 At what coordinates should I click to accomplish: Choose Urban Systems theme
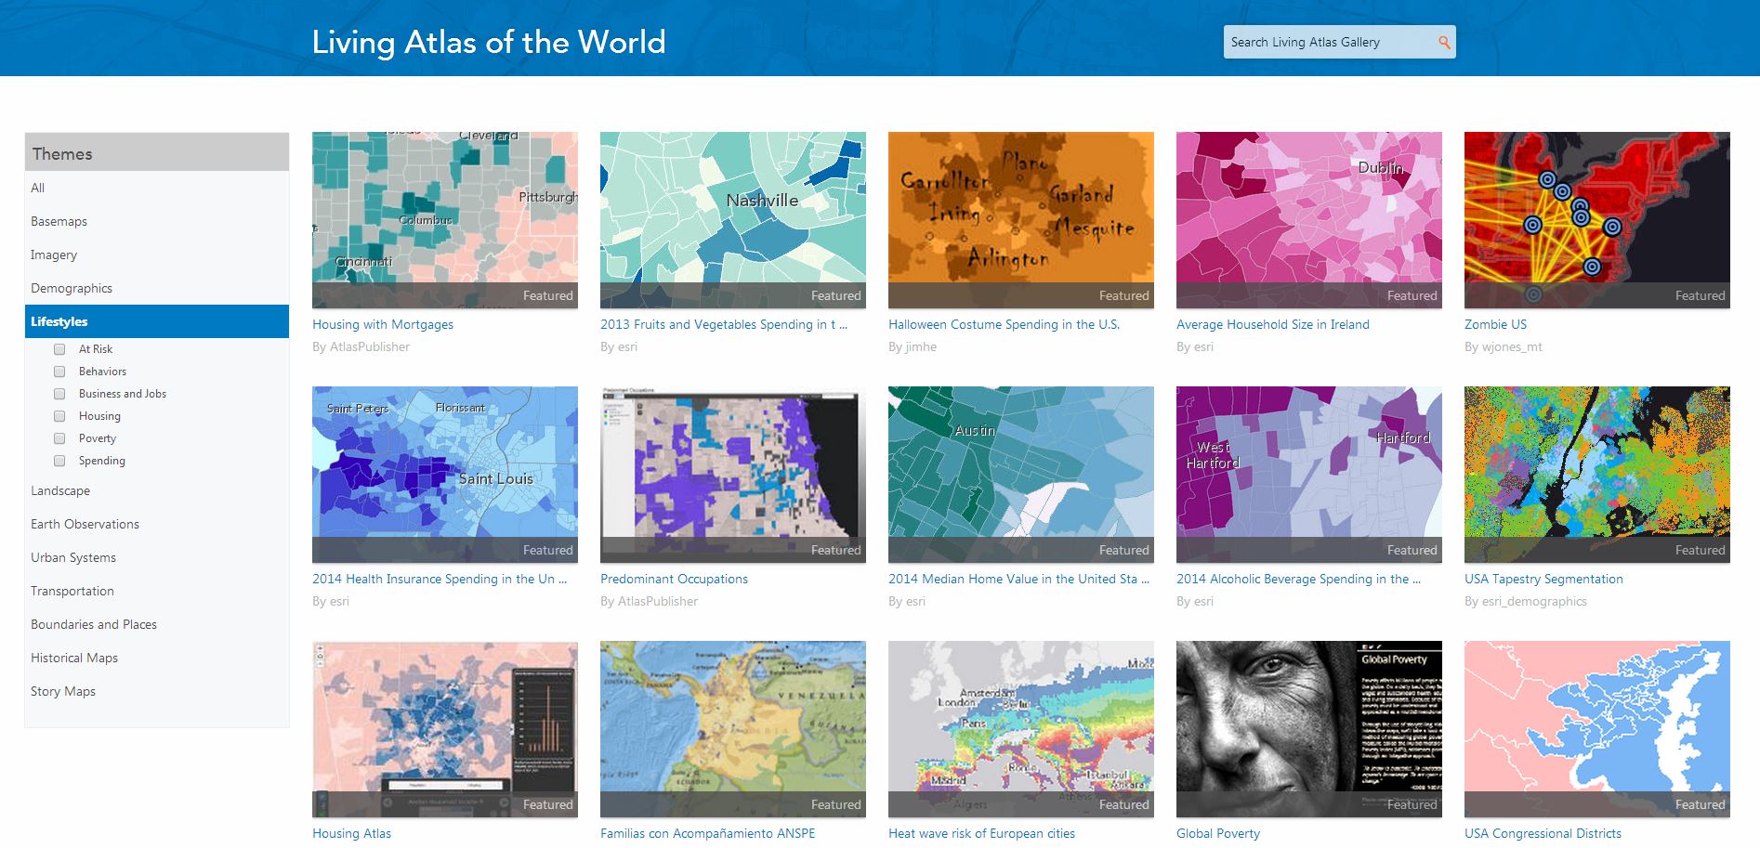[x=157, y=557]
